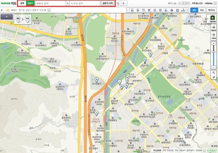This screenshot has height=153, width=218.
Task: Show next category icons with right arrow
Action: point(187,10)
